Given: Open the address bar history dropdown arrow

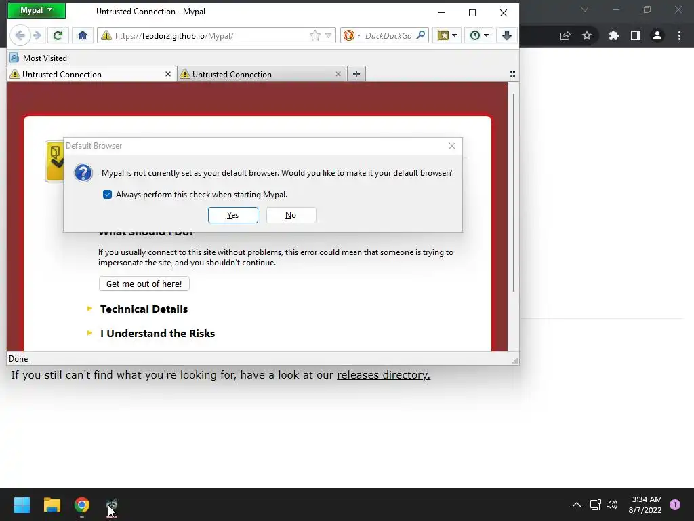Looking at the screenshot, I should pos(329,35).
